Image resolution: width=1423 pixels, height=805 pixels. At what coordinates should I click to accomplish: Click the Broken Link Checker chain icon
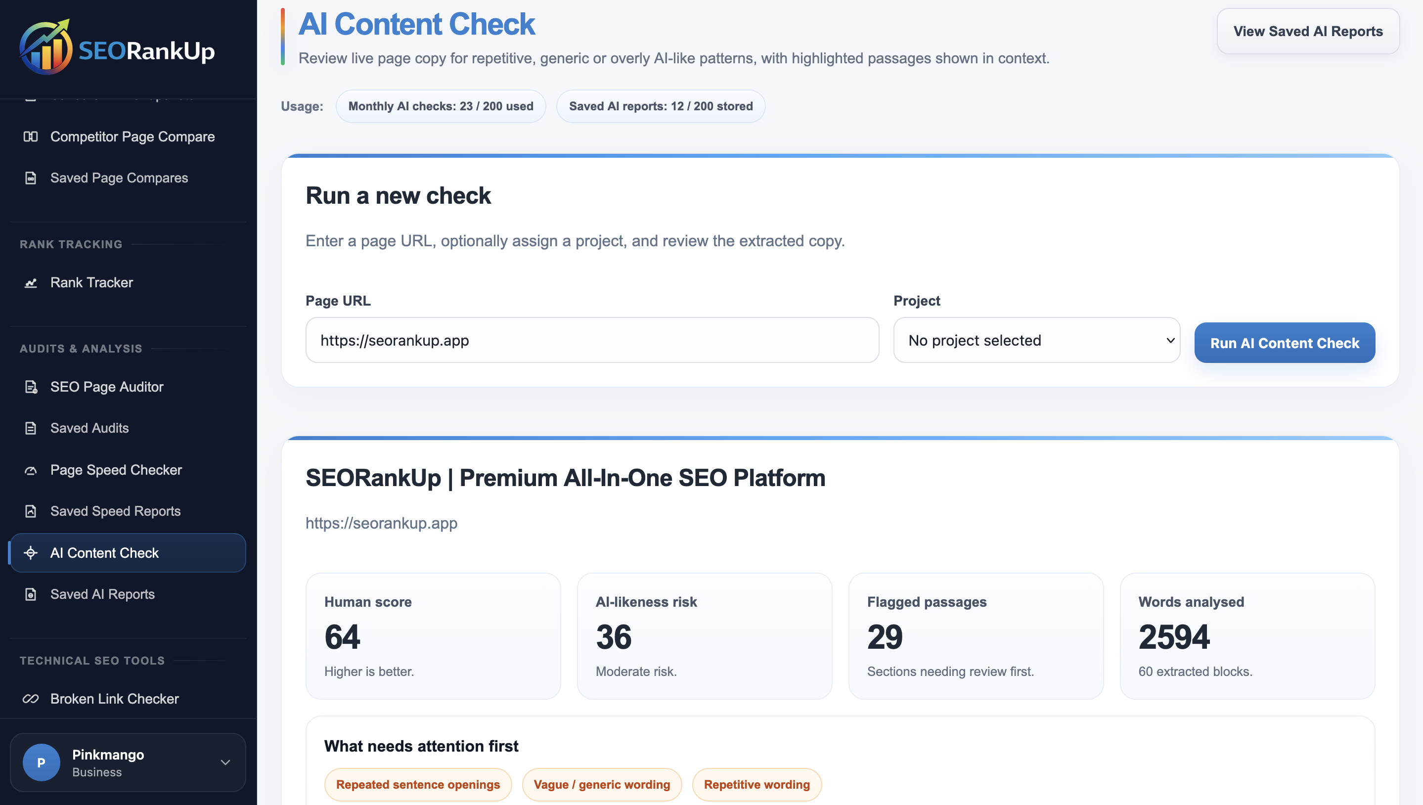tap(30, 699)
